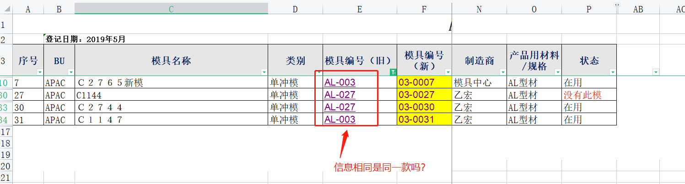Follow AL-003 link in row 34
Screen dimensions: 685x184
pyautogui.click(x=340, y=120)
